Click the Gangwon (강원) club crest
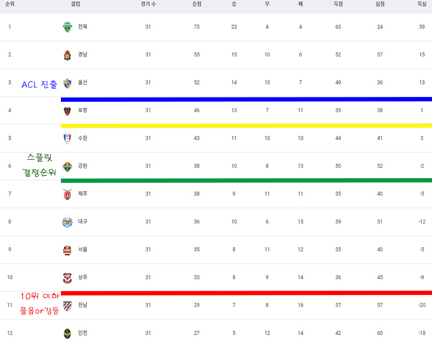 tap(67, 166)
